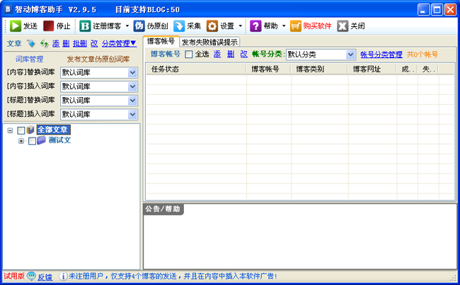Expand the 注册博客 dropdown arrow
Viewport: 460px width, 285px height.
[x=127, y=26]
